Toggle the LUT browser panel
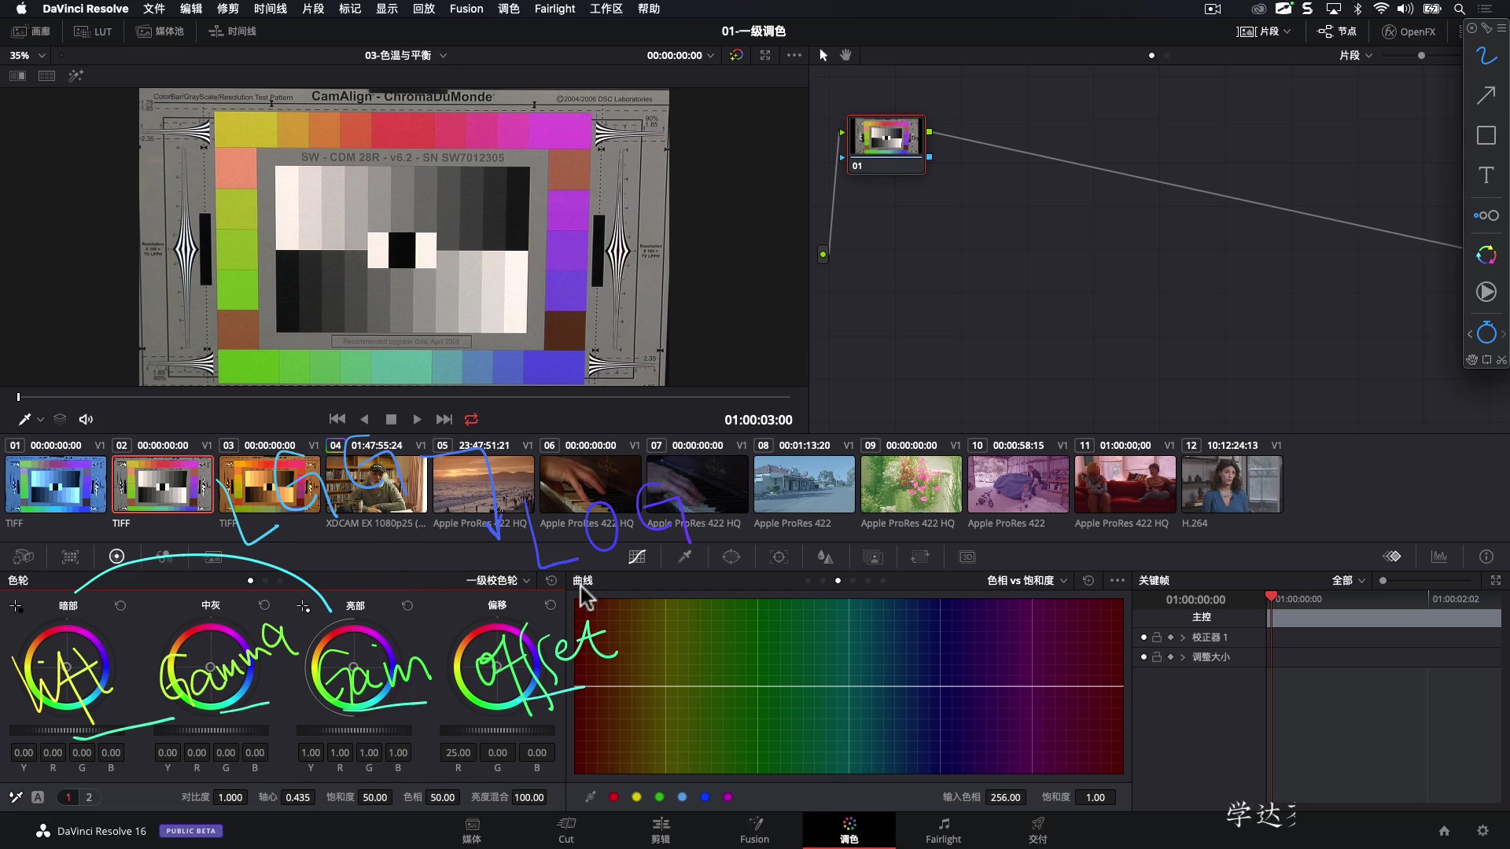1510x849 pixels. [x=93, y=31]
